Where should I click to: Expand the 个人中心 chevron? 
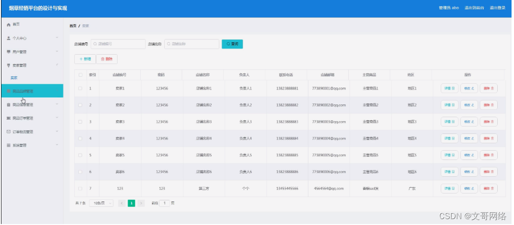[x=57, y=38]
